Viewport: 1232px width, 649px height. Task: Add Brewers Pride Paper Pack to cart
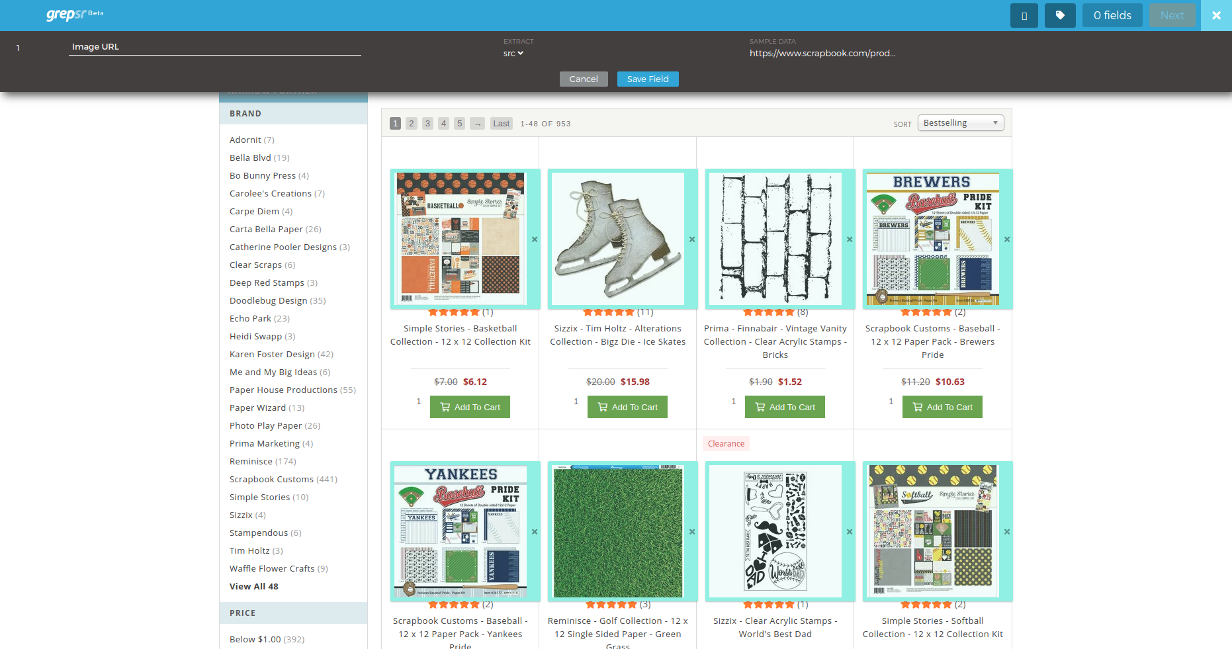(942, 407)
